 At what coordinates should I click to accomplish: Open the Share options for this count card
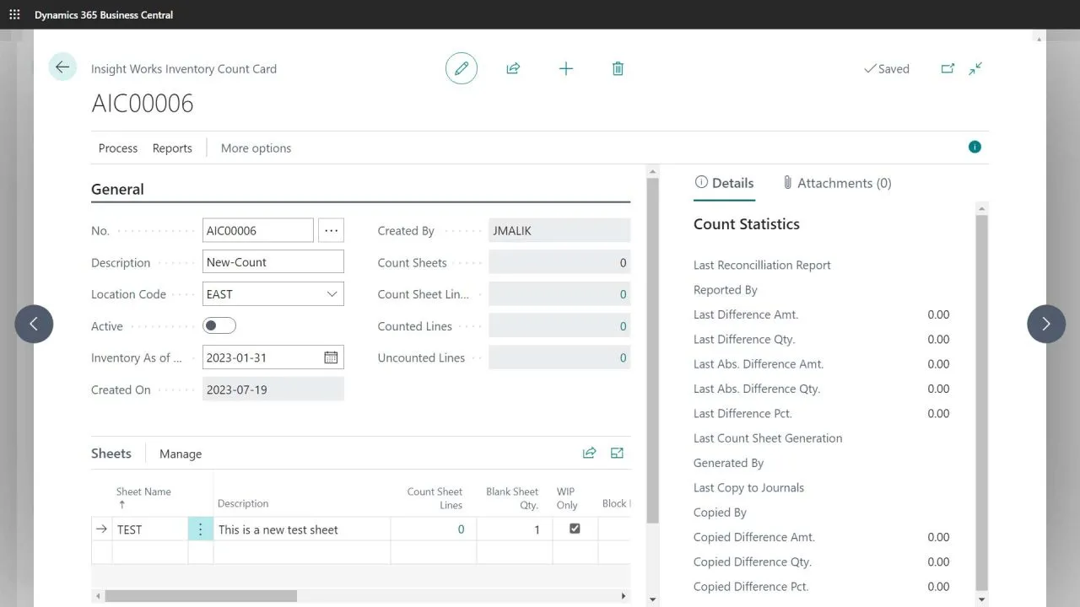point(513,68)
